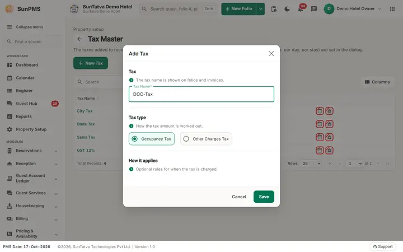Click the Reports sidebar icon
This screenshot has height=252, width=403.
tap(10, 116)
